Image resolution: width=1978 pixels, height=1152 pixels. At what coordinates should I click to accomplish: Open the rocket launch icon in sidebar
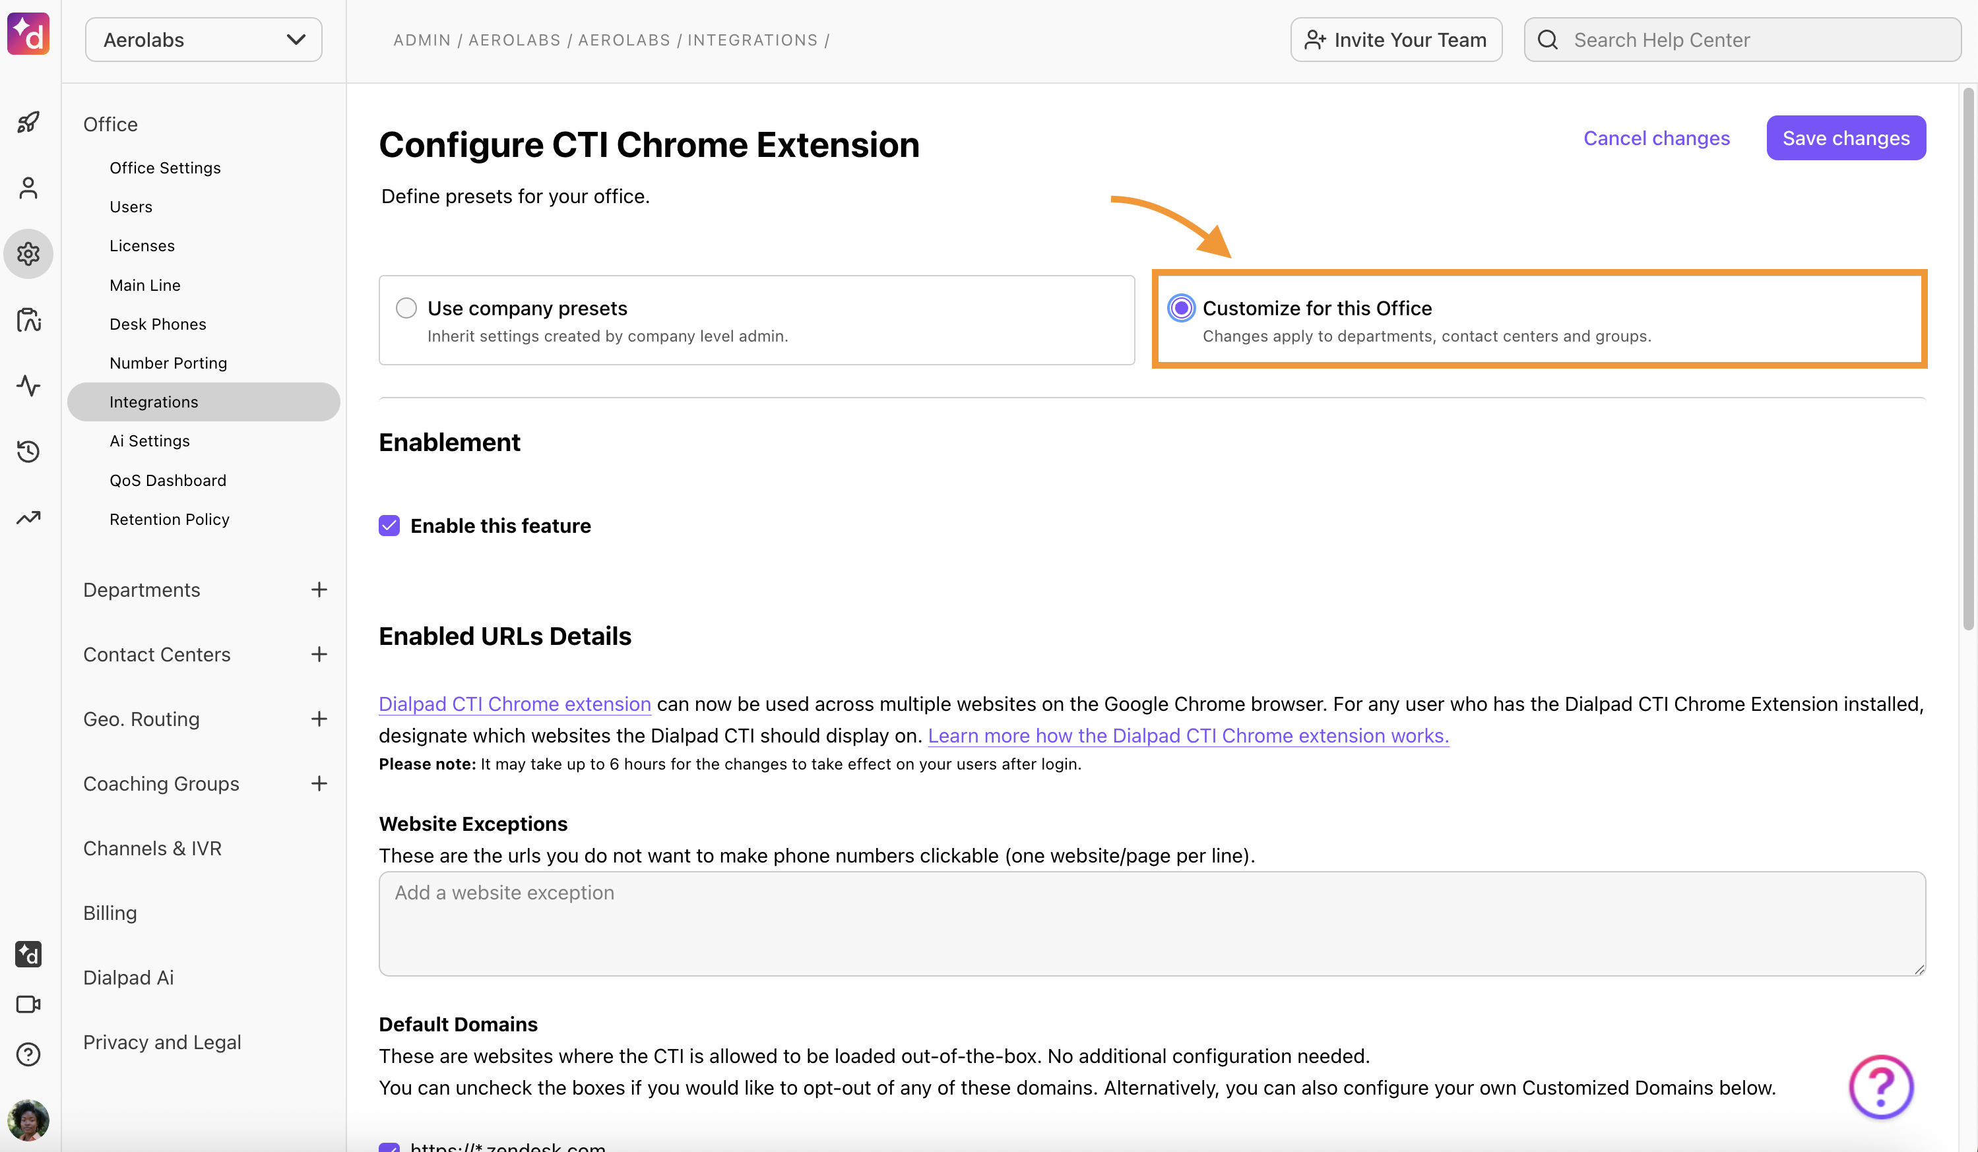[28, 123]
